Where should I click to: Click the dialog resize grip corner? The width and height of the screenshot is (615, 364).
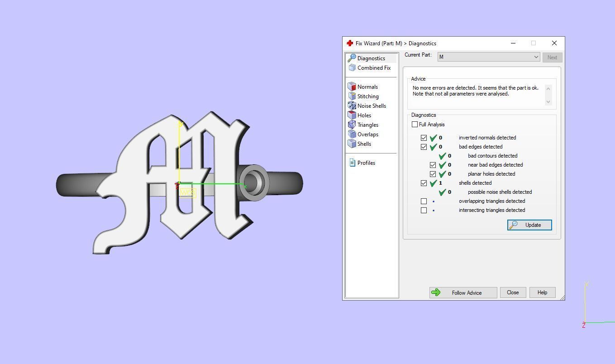(x=562, y=297)
